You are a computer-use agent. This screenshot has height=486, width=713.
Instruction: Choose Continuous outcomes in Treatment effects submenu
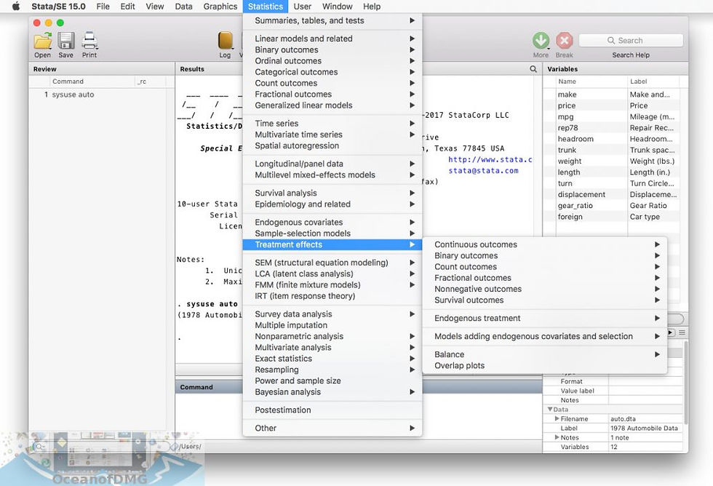[545, 244]
